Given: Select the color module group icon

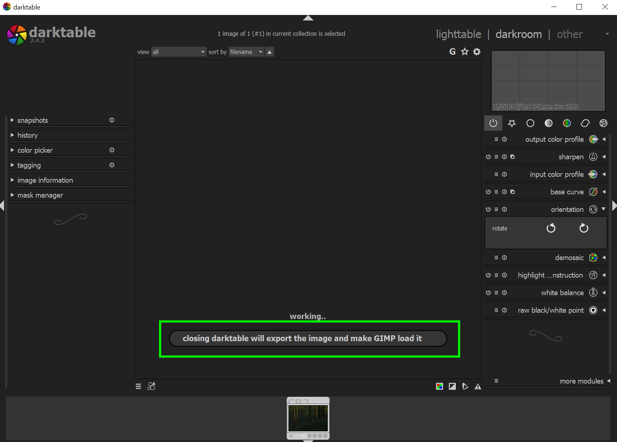Looking at the screenshot, I should [567, 123].
